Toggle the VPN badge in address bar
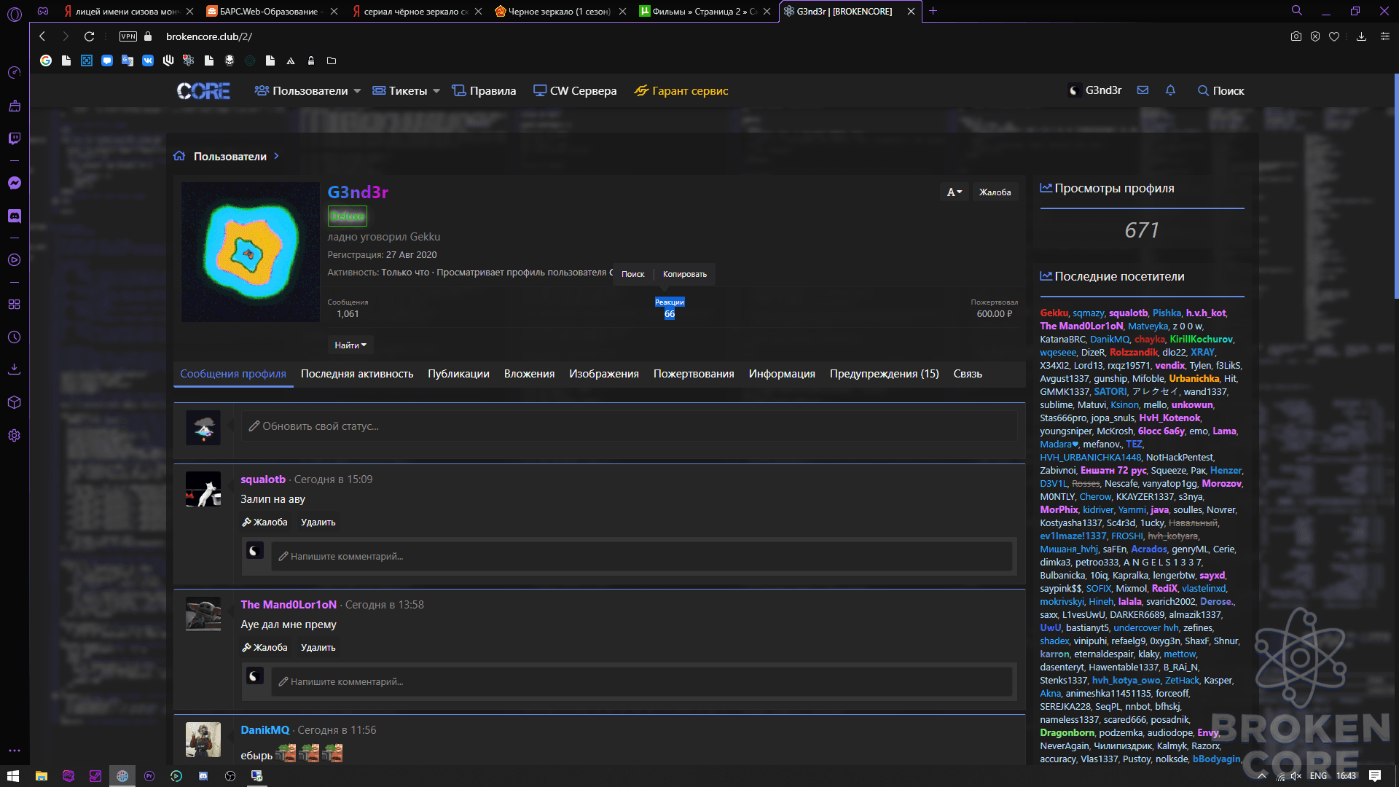Screen dimensions: 1399x787 tap(128, 36)
